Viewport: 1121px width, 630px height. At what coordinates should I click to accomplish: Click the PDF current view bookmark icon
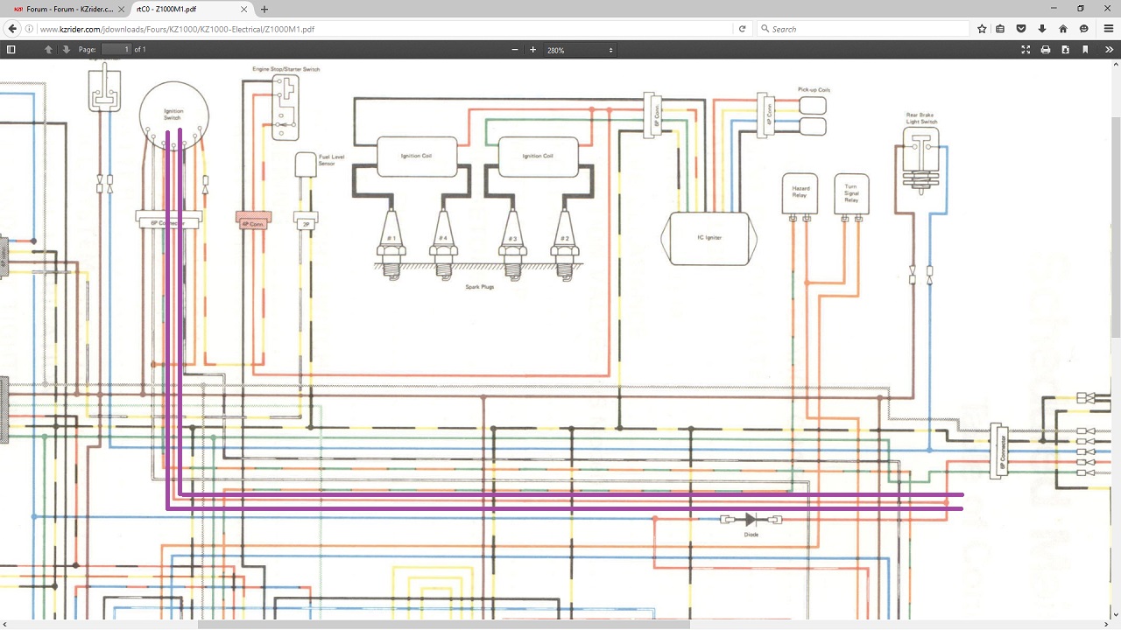(1085, 50)
